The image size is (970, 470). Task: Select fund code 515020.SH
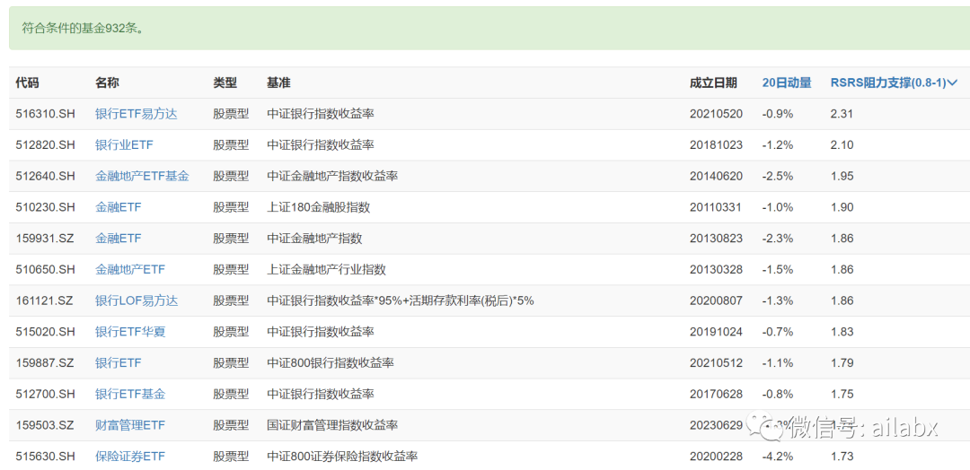[45, 332]
